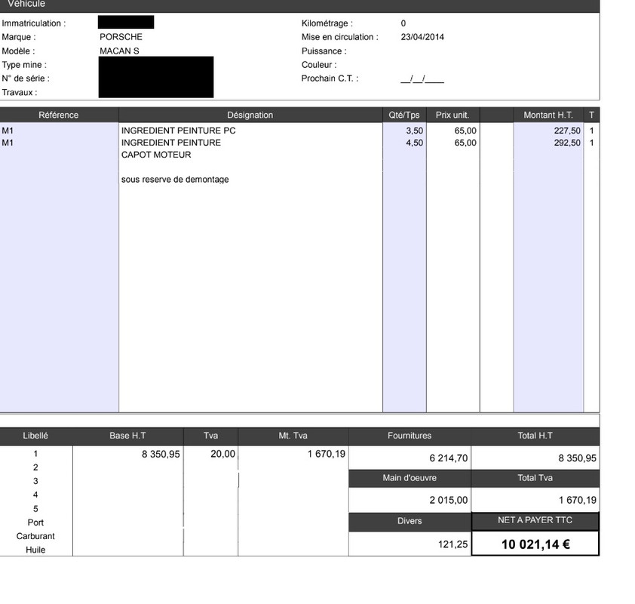Viewport: 635px width, 604px height.
Task: Click the Port label
Action: [x=35, y=522]
